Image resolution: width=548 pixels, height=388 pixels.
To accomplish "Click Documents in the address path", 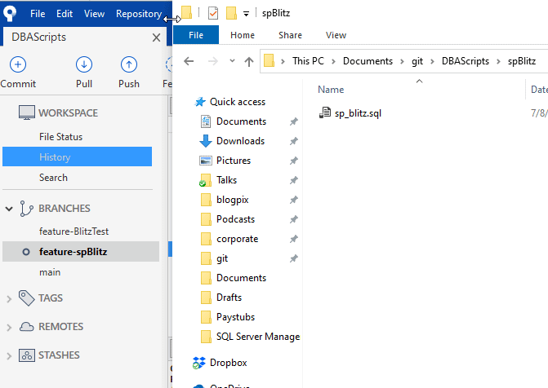I will tap(368, 61).
